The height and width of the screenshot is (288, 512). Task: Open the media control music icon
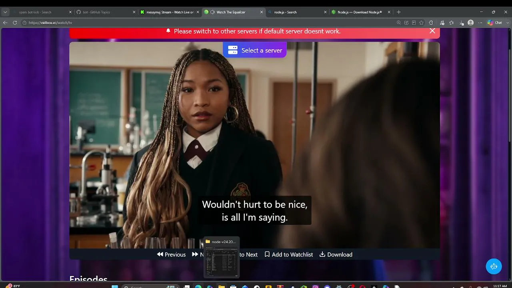pyautogui.click(x=442, y=23)
